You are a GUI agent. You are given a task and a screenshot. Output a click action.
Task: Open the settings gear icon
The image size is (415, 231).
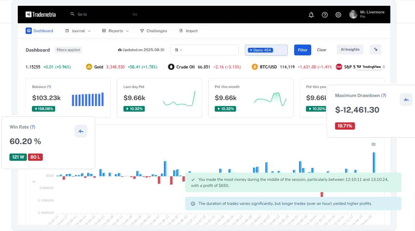coord(338,15)
